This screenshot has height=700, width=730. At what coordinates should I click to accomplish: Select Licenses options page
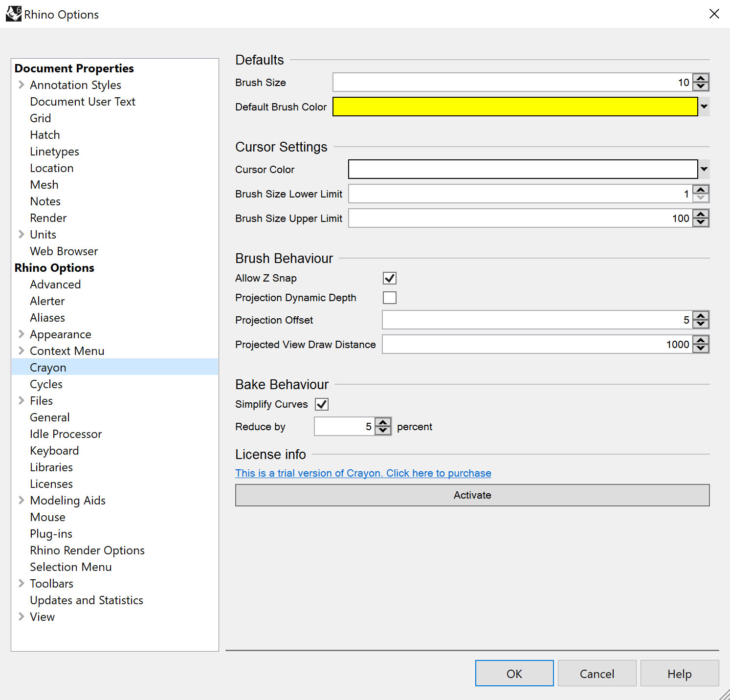[x=51, y=484]
